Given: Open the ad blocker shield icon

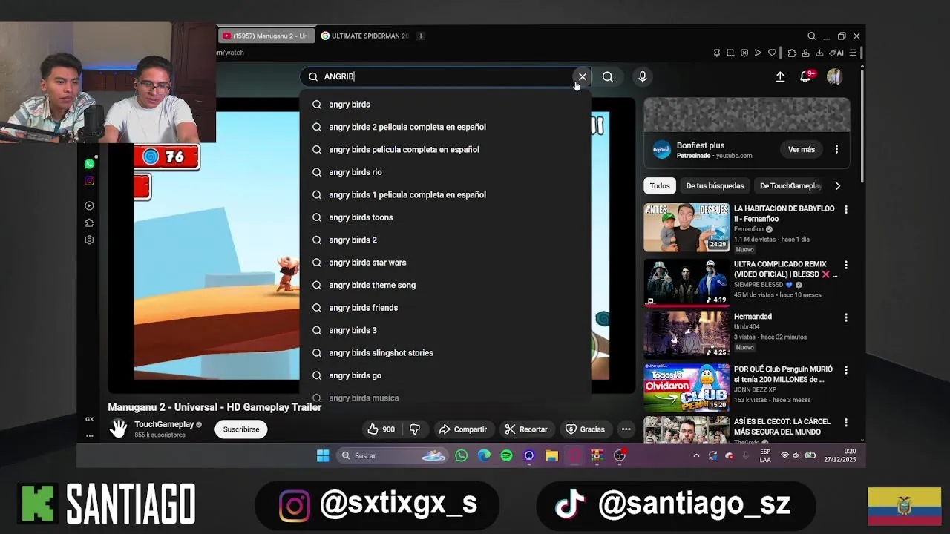Looking at the screenshot, I should pos(744,53).
